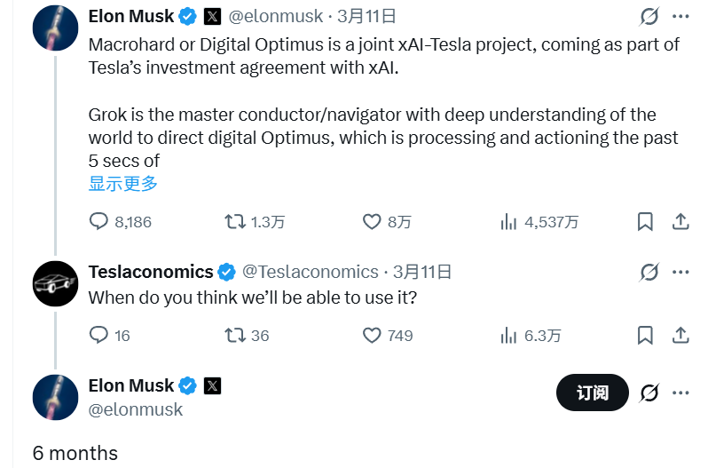Click the Teslaconomics car avatar
The width and height of the screenshot is (708, 468).
point(55,284)
